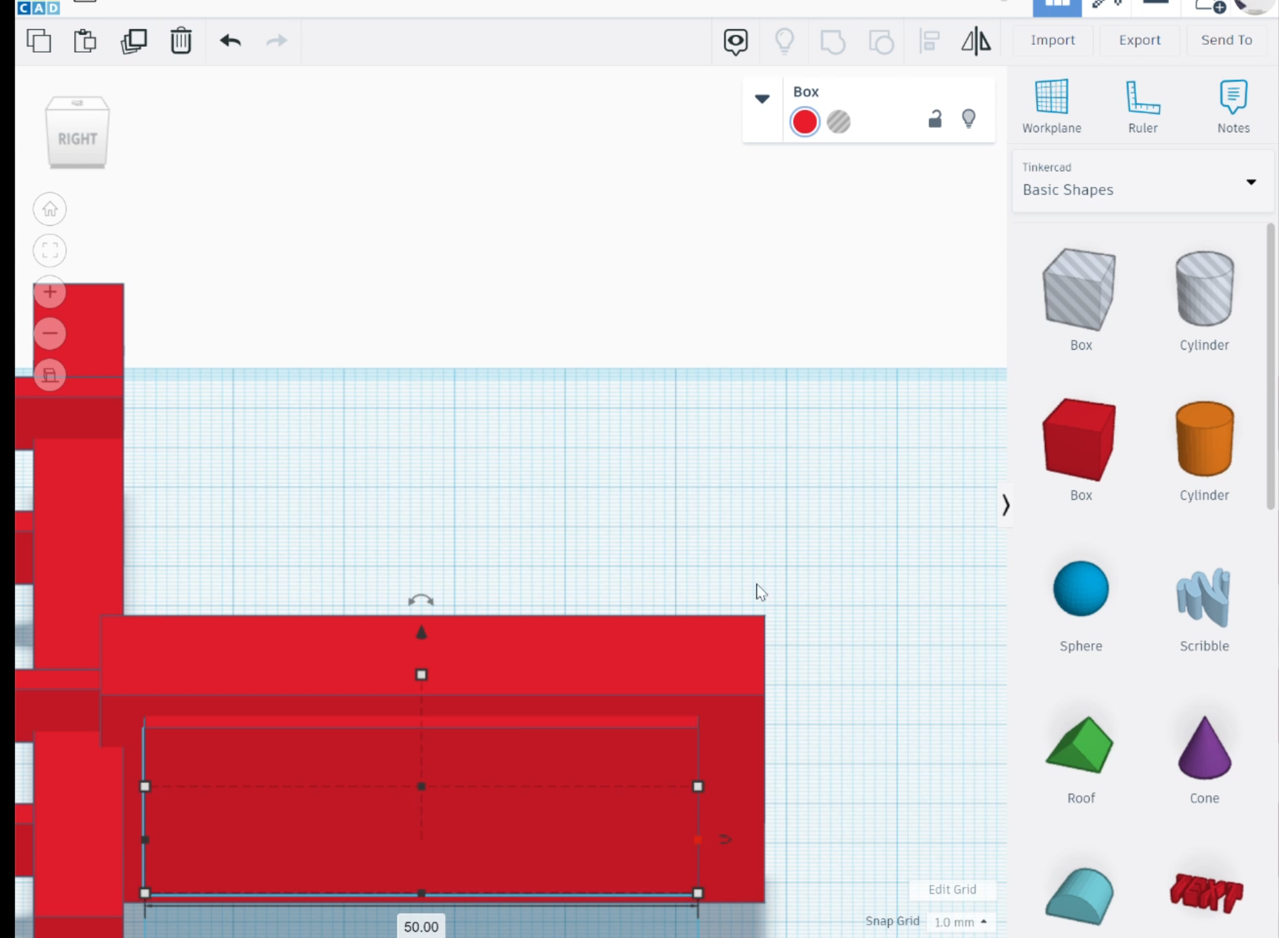The image size is (1279, 938).
Task: Delete the selected shape with the trash icon
Action: coord(181,41)
